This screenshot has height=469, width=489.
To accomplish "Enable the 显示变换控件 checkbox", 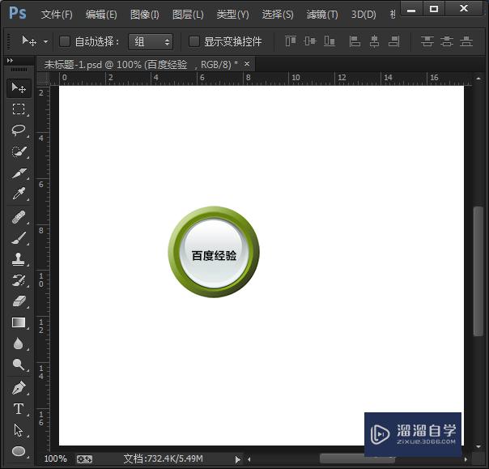I will click(194, 41).
